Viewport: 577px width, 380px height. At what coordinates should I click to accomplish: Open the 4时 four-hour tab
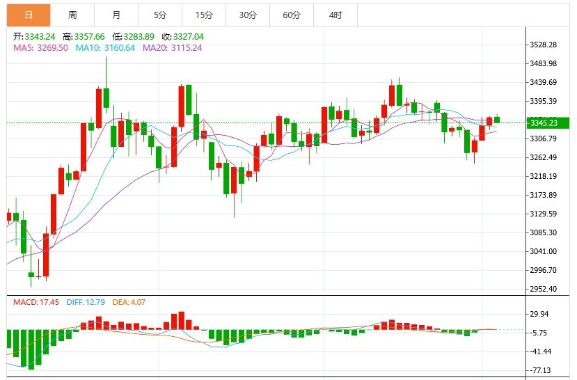pyautogui.click(x=335, y=15)
